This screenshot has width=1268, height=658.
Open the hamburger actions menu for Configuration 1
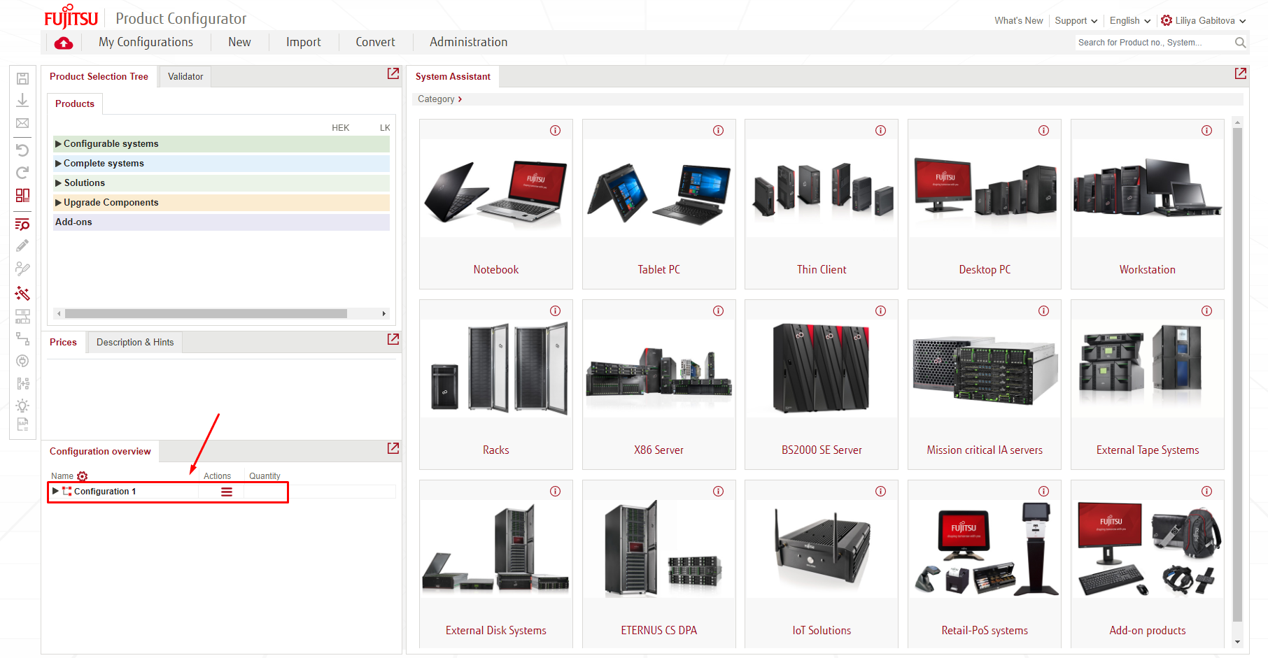227,492
